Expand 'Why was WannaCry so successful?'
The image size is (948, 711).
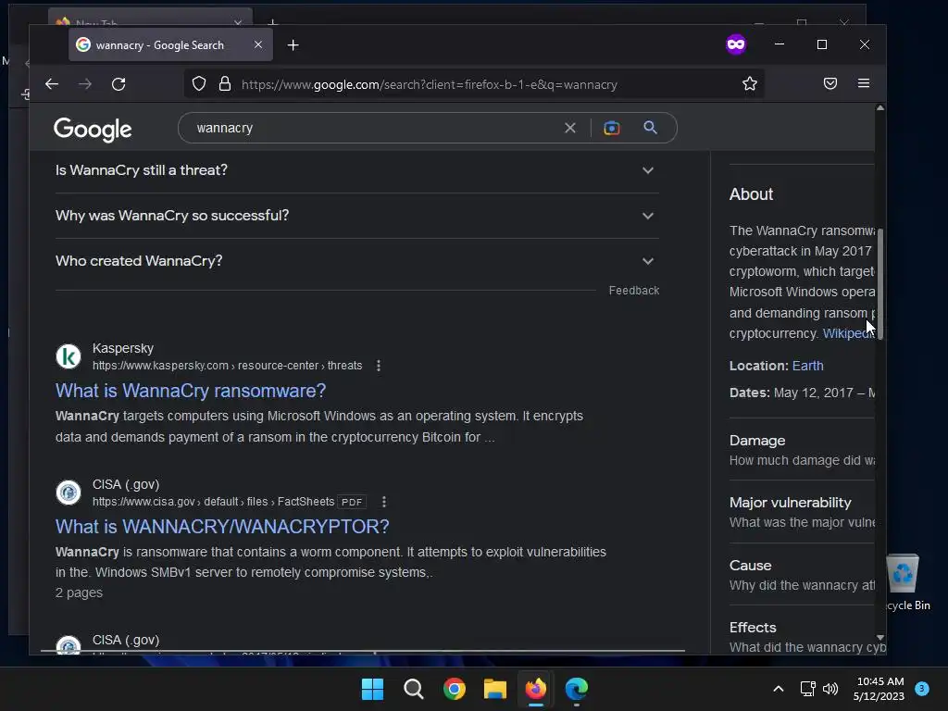pyautogui.click(x=356, y=216)
